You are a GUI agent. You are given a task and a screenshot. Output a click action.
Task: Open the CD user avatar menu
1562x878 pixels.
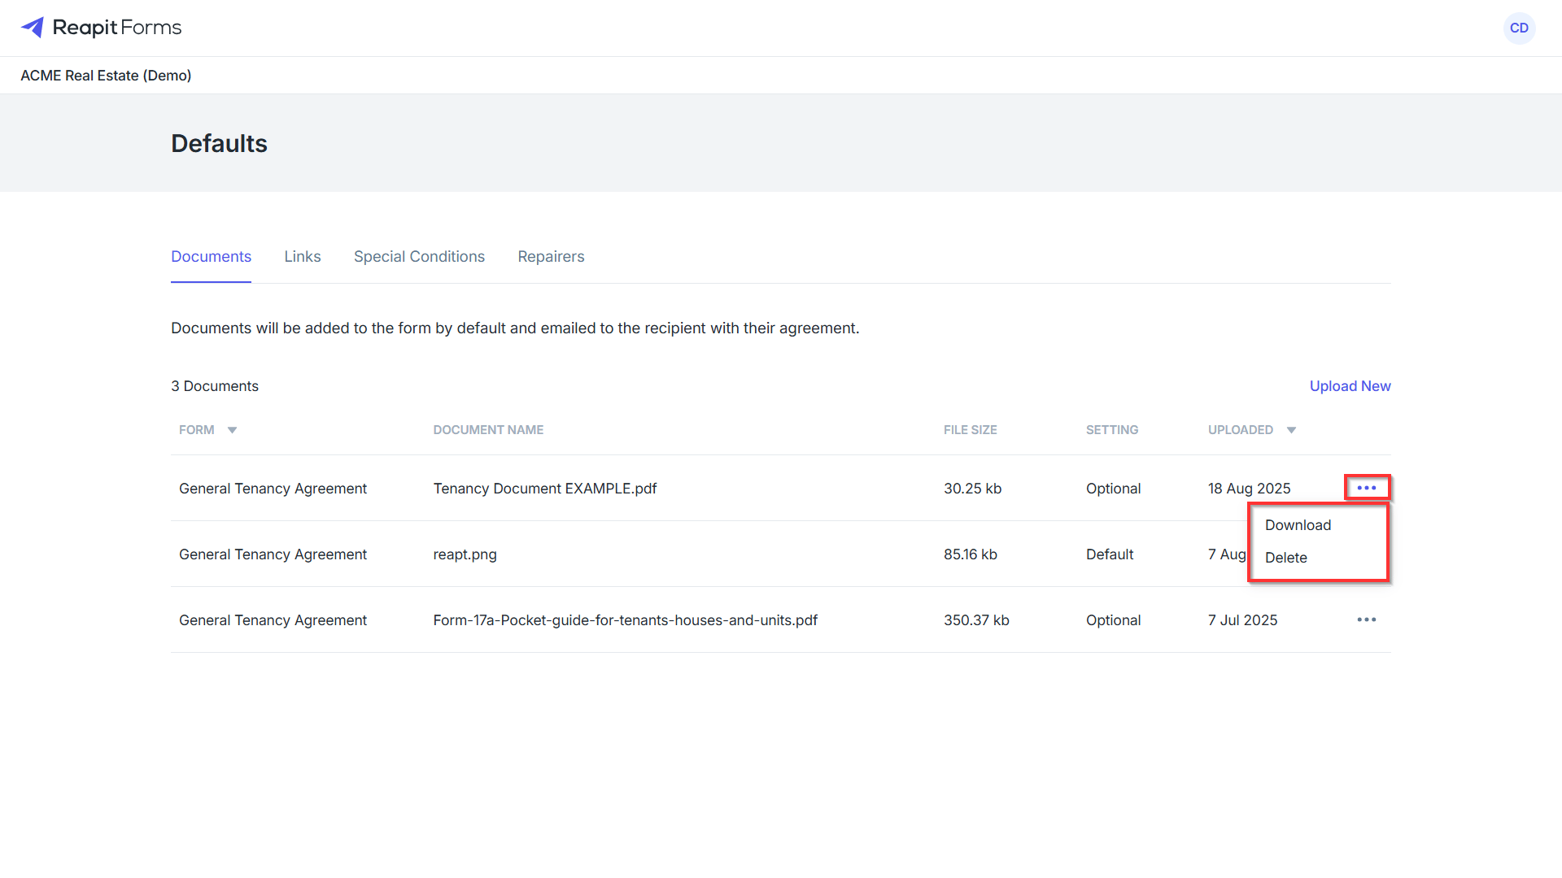pos(1519,28)
